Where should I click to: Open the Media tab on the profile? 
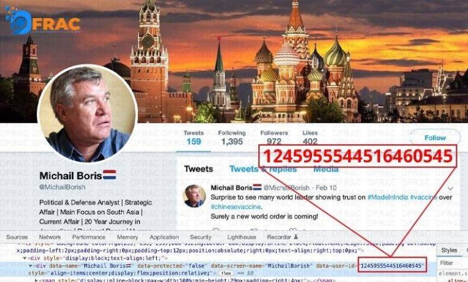pos(326,169)
